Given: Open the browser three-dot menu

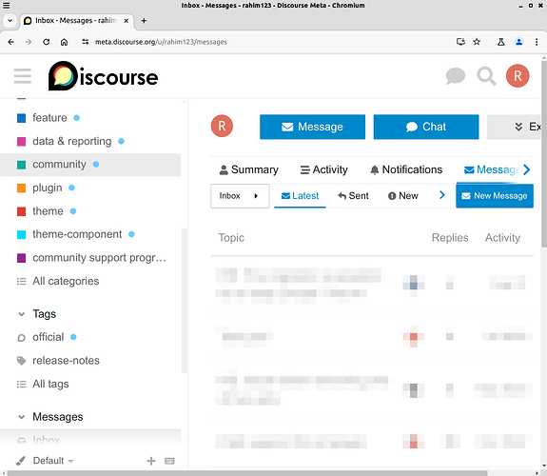Looking at the screenshot, I should 537,42.
